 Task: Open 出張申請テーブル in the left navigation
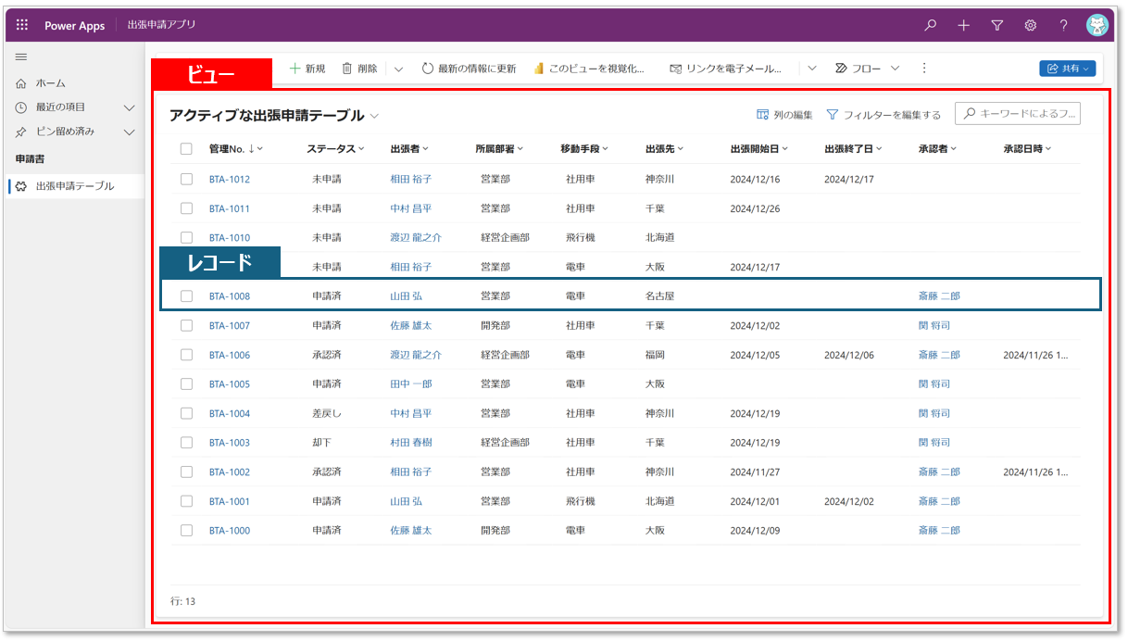(74, 186)
